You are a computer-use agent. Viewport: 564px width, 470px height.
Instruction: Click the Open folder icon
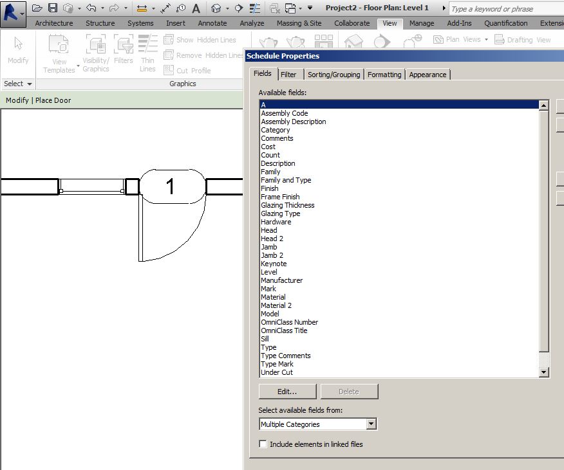pyautogui.click(x=37, y=8)
